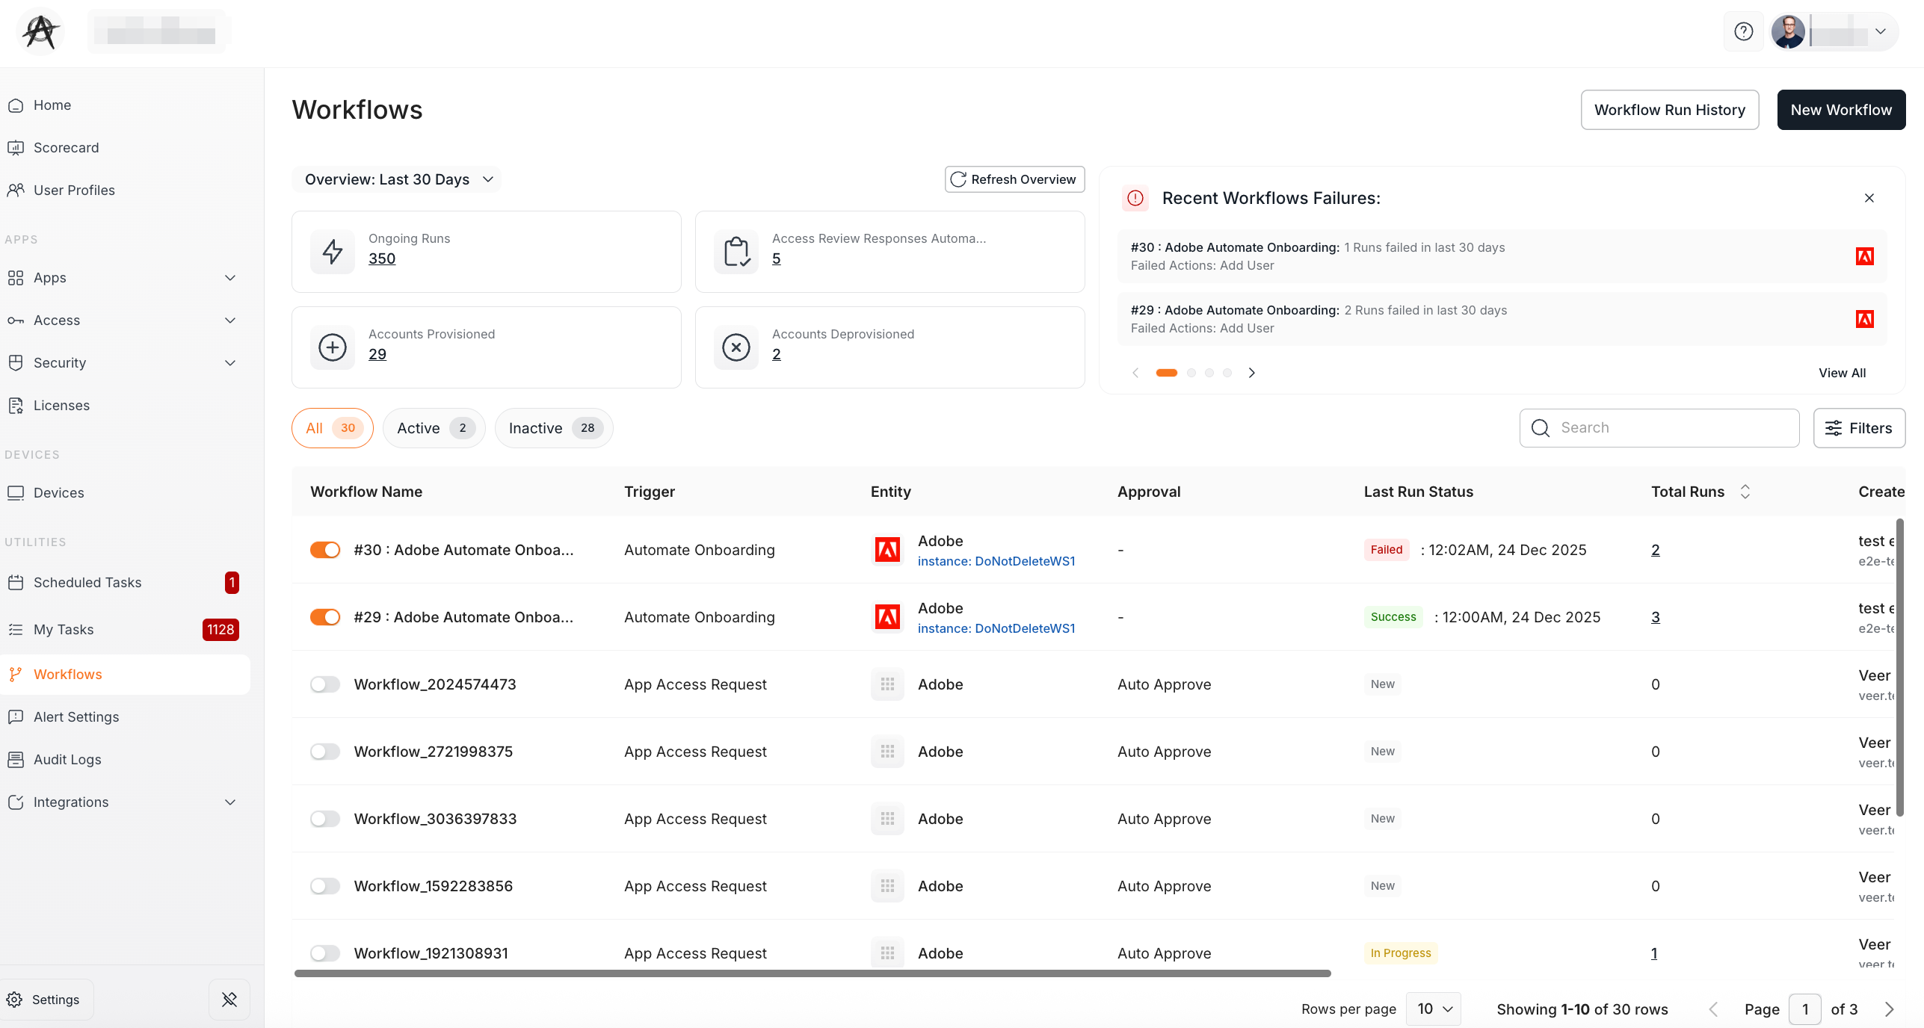This screenshot has height=1028, width=1924.
Task: Click the Ongoing Runs lightning icon
Action: [333, 252]
